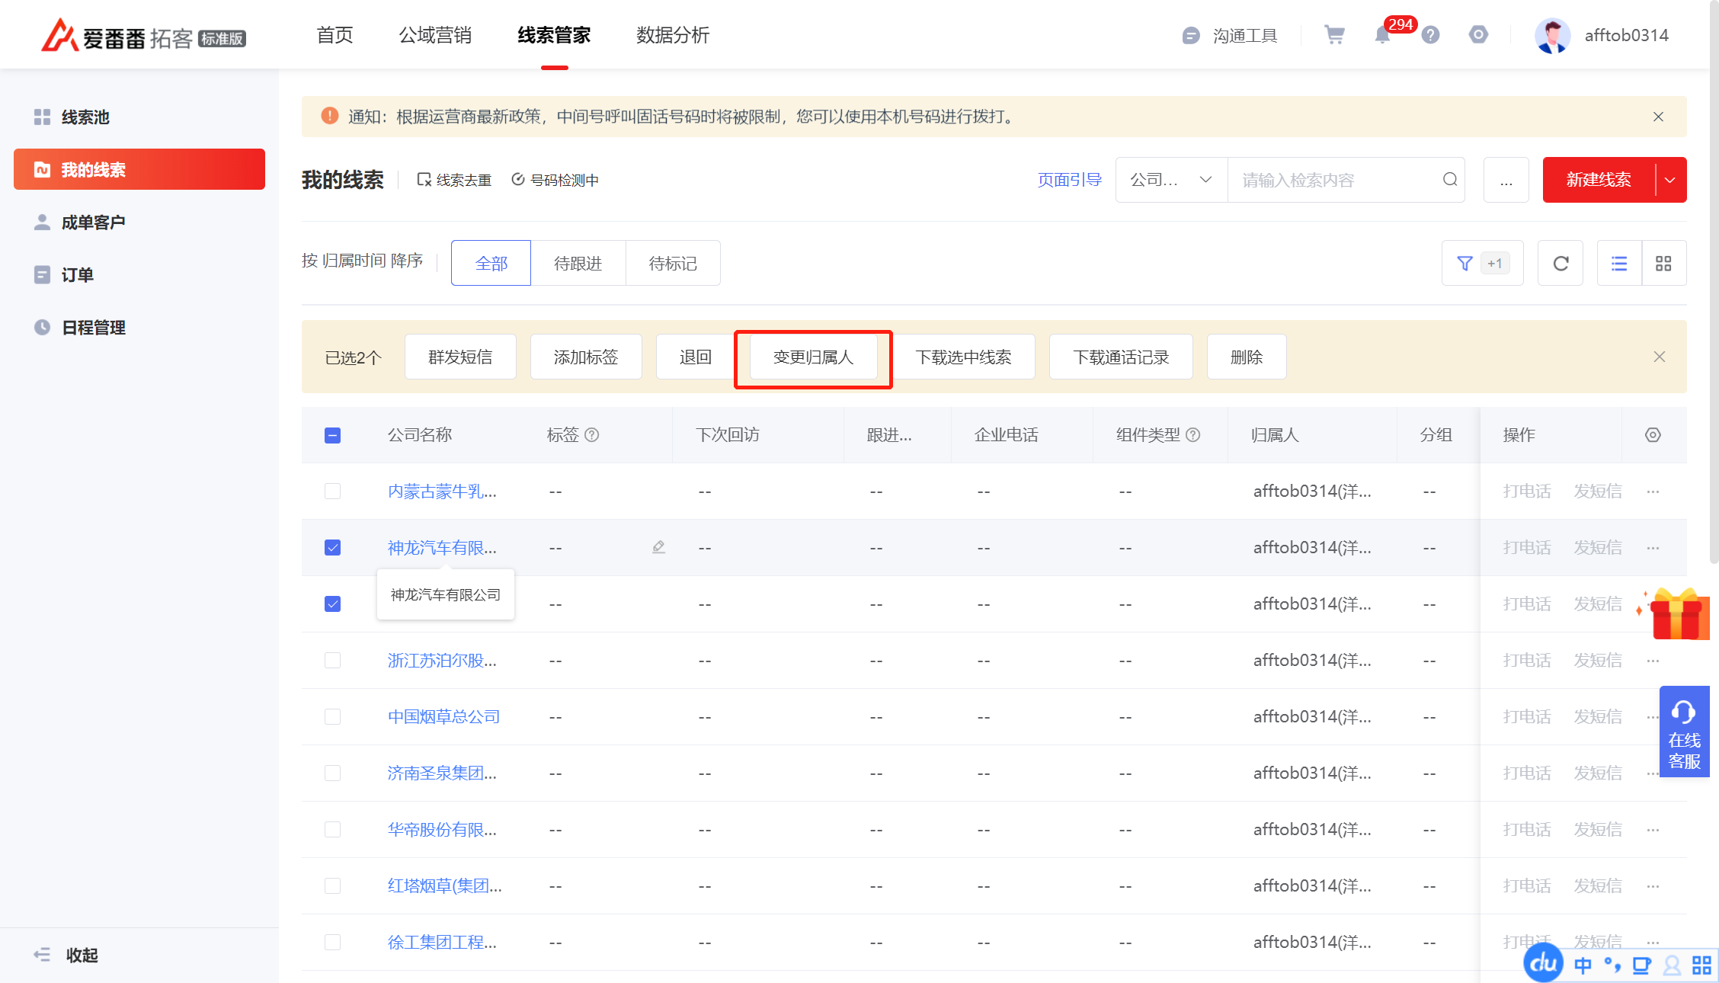Select the 内蒙古蒙牛乳 row checkbox
This screenshot has width=1719, height=983.
coord(332,491)
